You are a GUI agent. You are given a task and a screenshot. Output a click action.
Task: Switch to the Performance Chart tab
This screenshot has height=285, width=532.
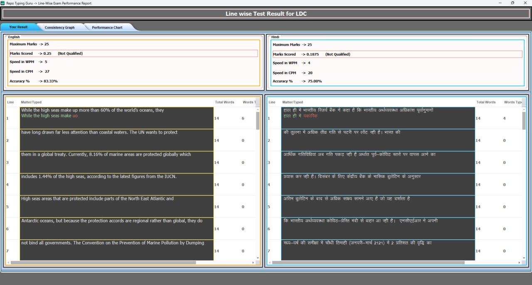(x=107, y=27)
